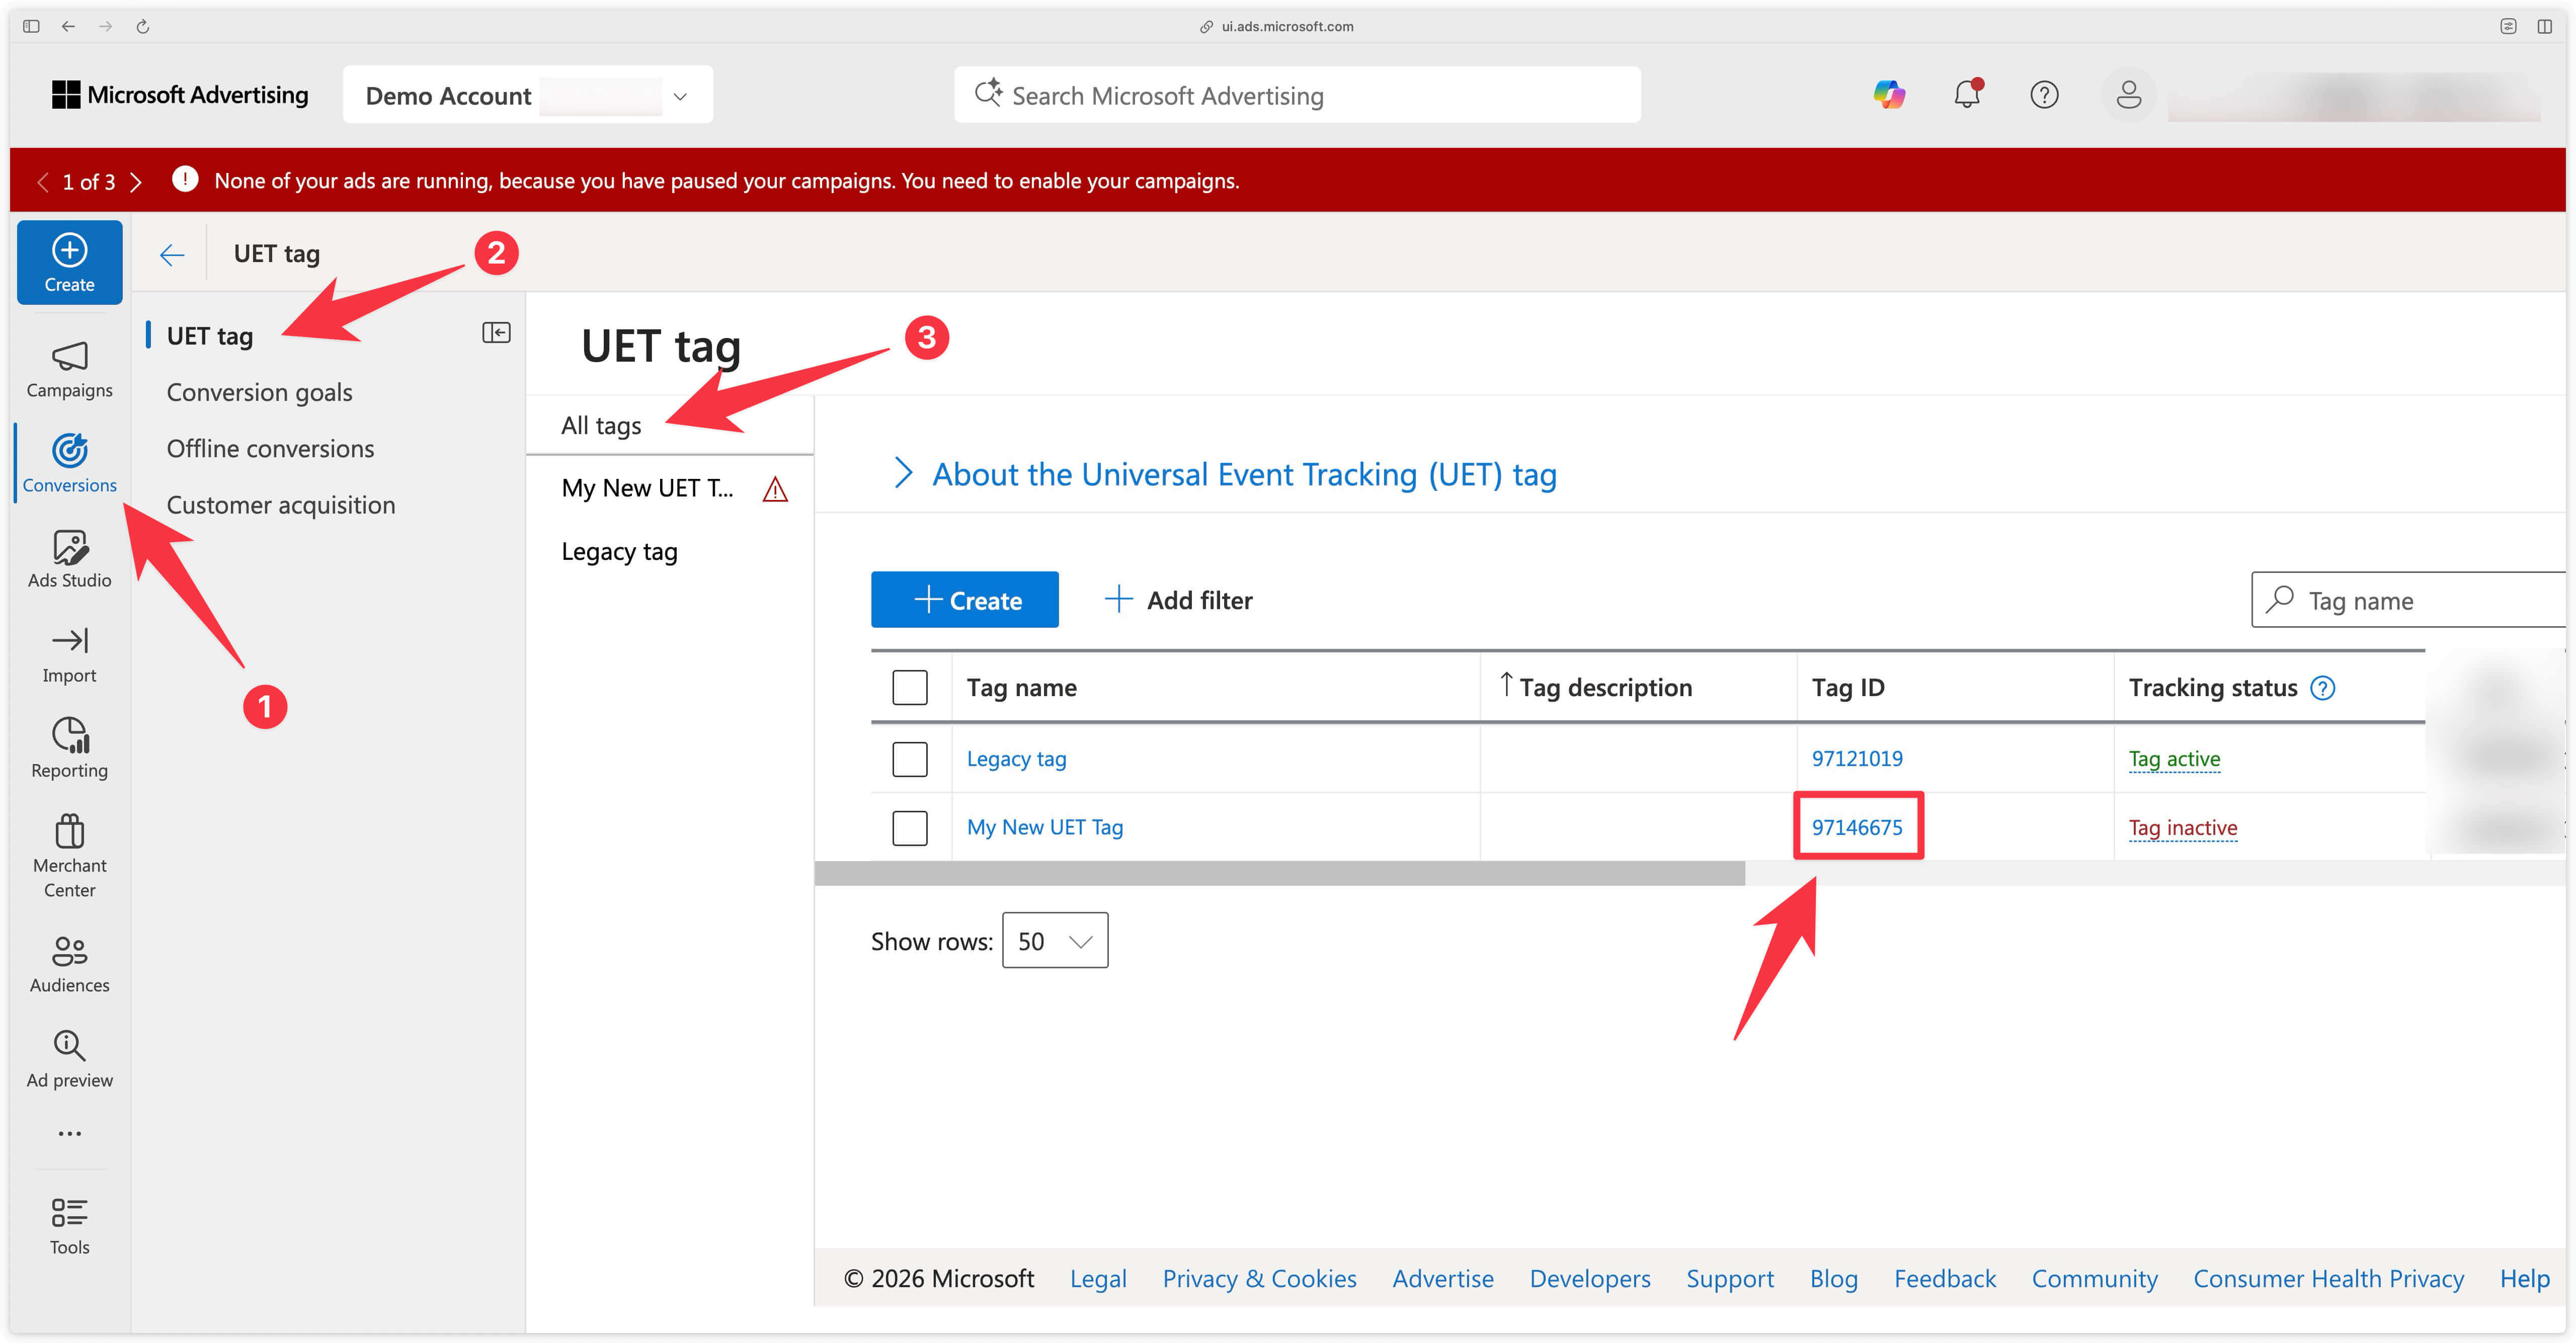2576x1343 pixels.
Task: Select Legacy tag in the tag list
Action: 619,551
